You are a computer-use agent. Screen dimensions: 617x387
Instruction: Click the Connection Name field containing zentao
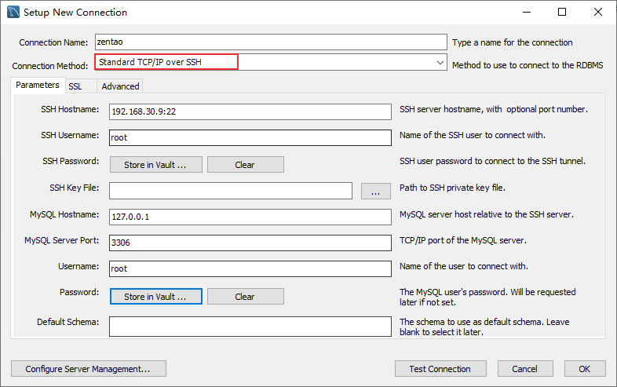[x=271, y=42]
